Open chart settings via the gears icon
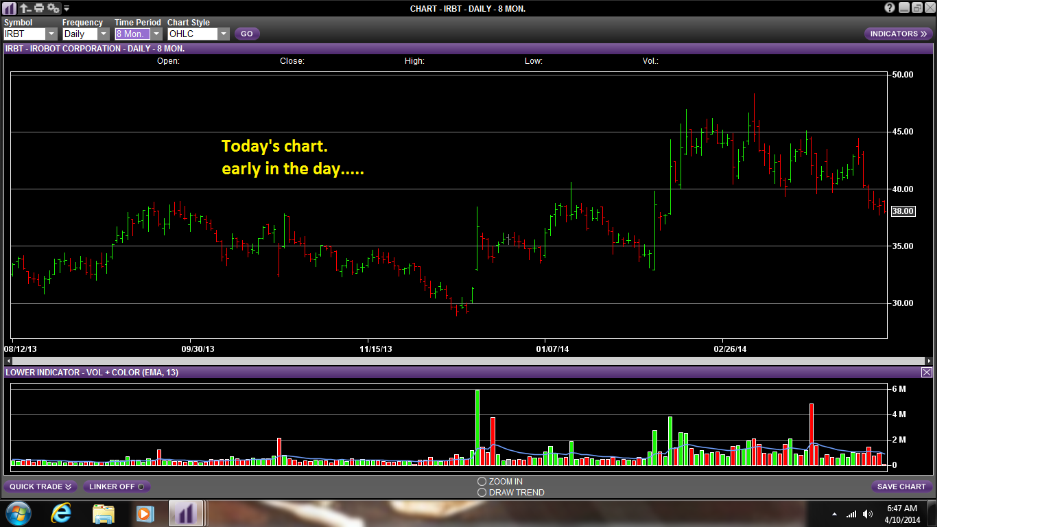 pyautogui.click(x=54, y=8)
